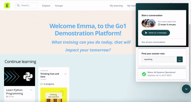Viewport: 191px width, 102px height.
Task: Click the 'Interactive' label on course card
Action: point(44,71)
